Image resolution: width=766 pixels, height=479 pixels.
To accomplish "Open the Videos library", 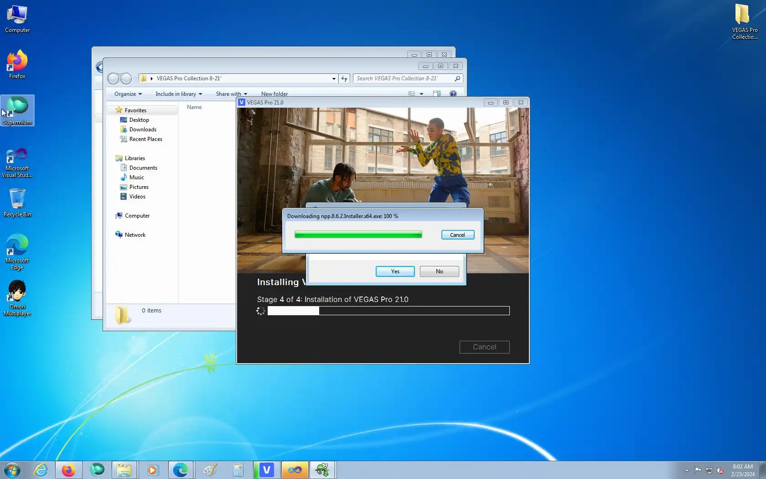I will [x=137, y=197].
